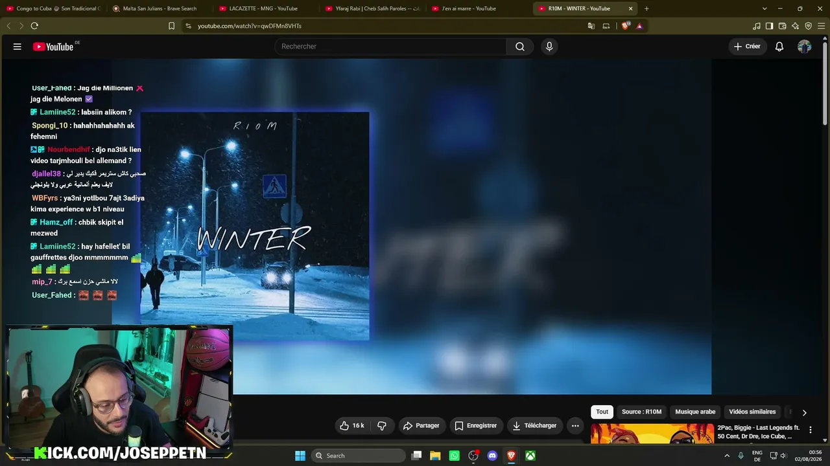Open File Explorer from taskbar
Screen dimensions: 830x466
436,456
